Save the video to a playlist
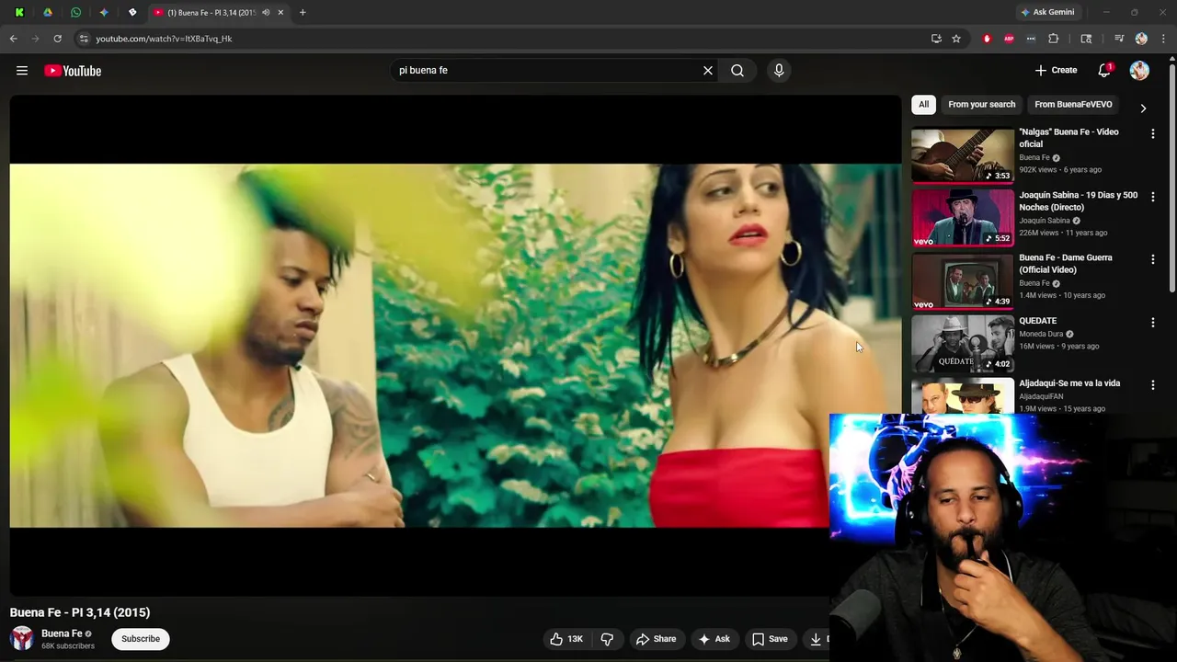 coord(770,639)
